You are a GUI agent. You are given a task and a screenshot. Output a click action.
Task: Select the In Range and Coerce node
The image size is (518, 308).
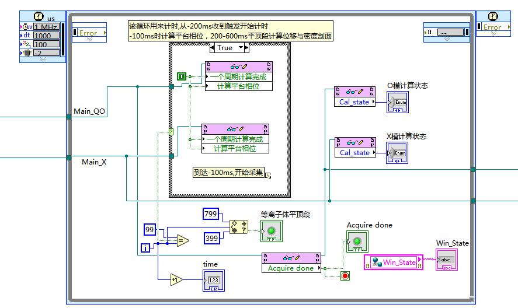pos(238,226)
